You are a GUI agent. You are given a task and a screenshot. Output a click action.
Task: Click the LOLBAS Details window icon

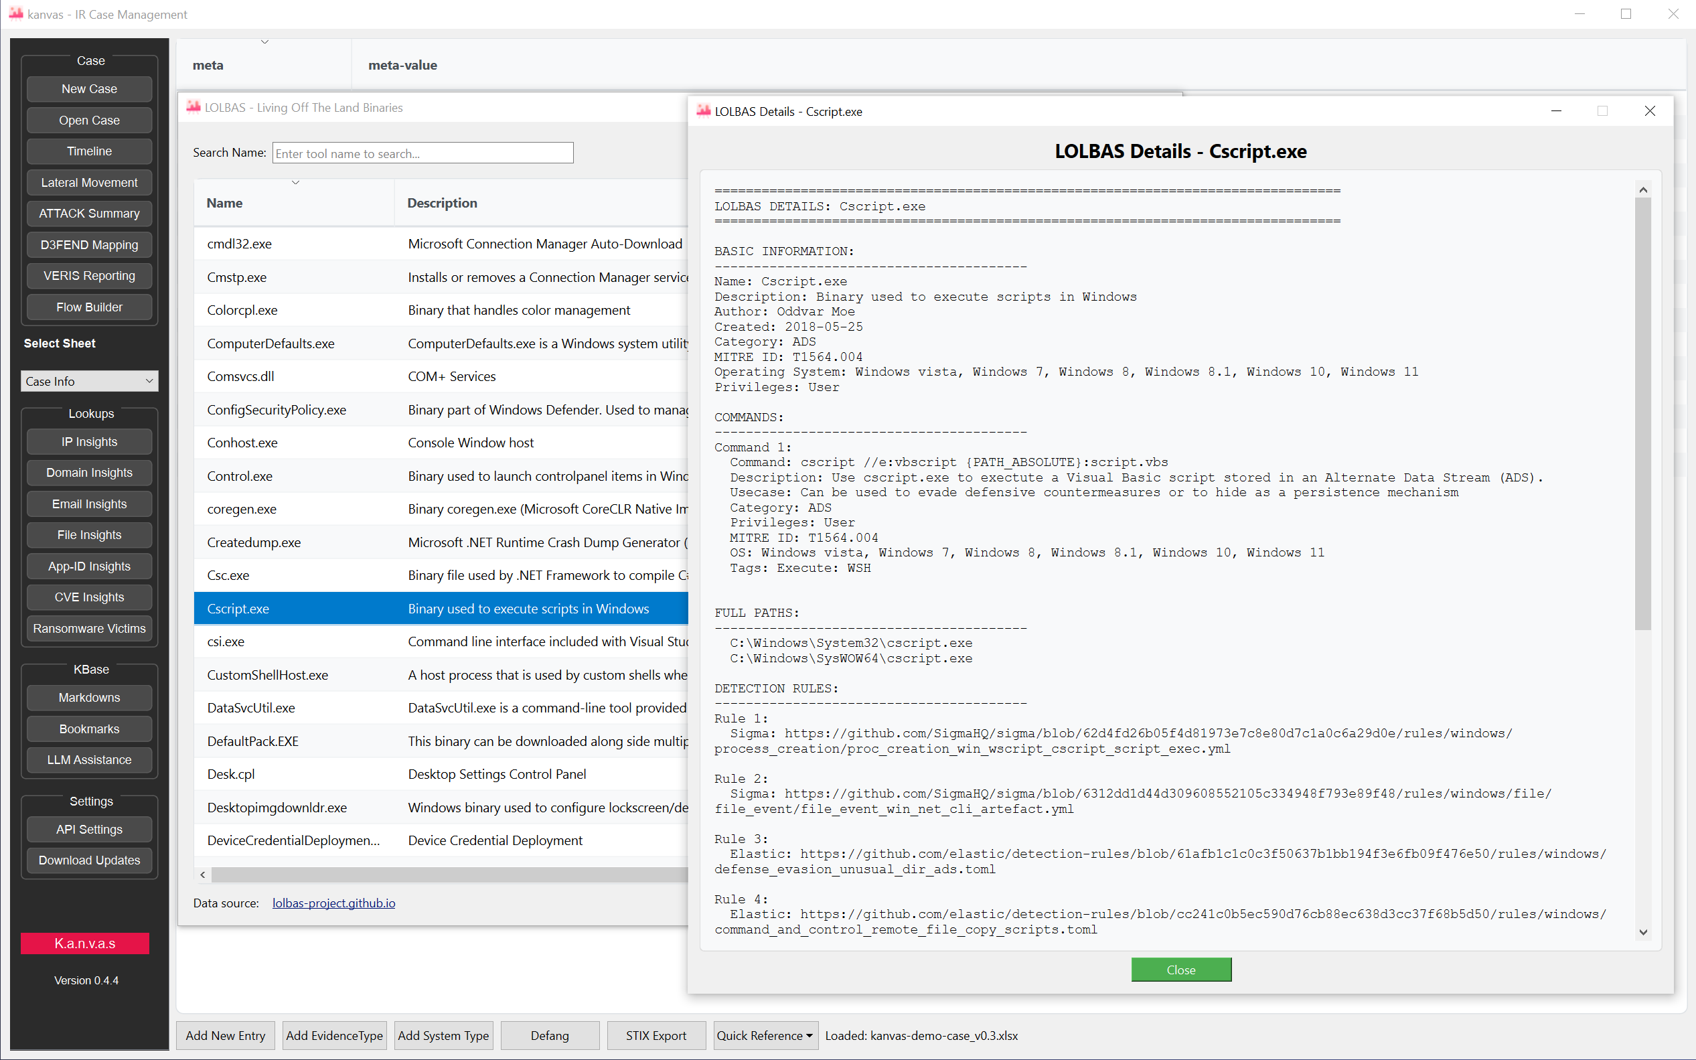tap(703, 111)
